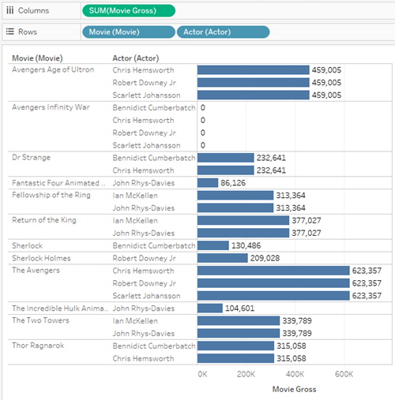395x400 pixels.
Task: Select the Fantastic Four Animated bar
Action: coord(208,183)
